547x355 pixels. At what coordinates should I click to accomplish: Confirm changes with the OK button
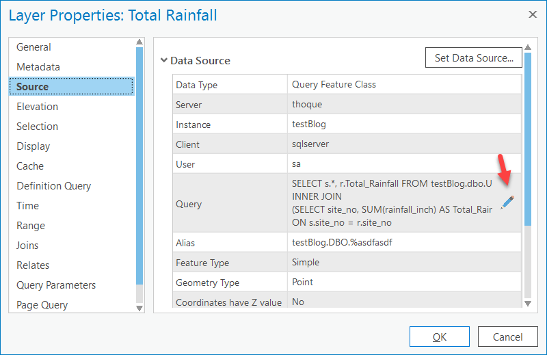(x=439, y=337)
